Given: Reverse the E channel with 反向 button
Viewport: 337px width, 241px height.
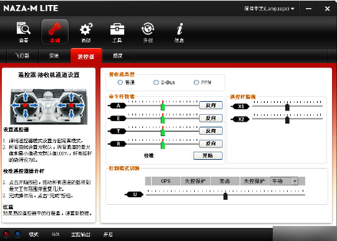Looking at the screenshot, I should (211, 118).
